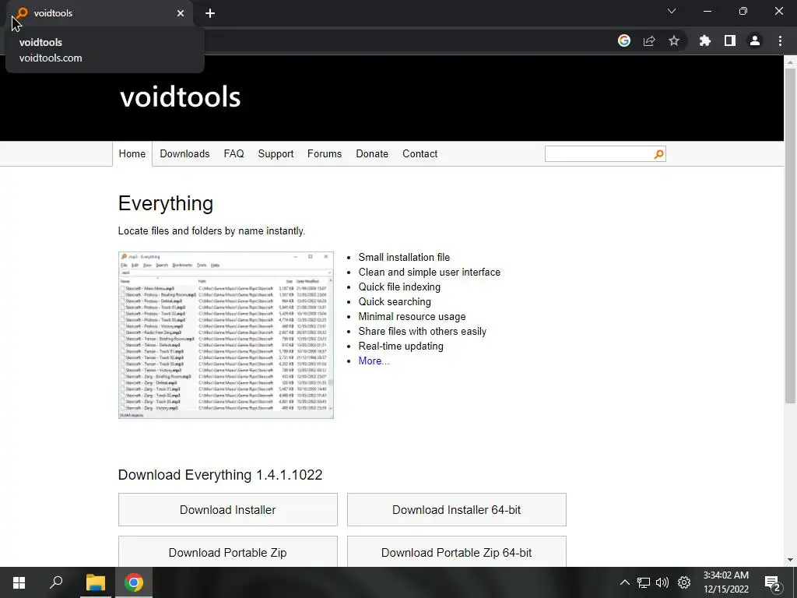Open the notification center icon
Image resolution: width=797 pixels, height=598 pixels.
click(x=772, y=583)
